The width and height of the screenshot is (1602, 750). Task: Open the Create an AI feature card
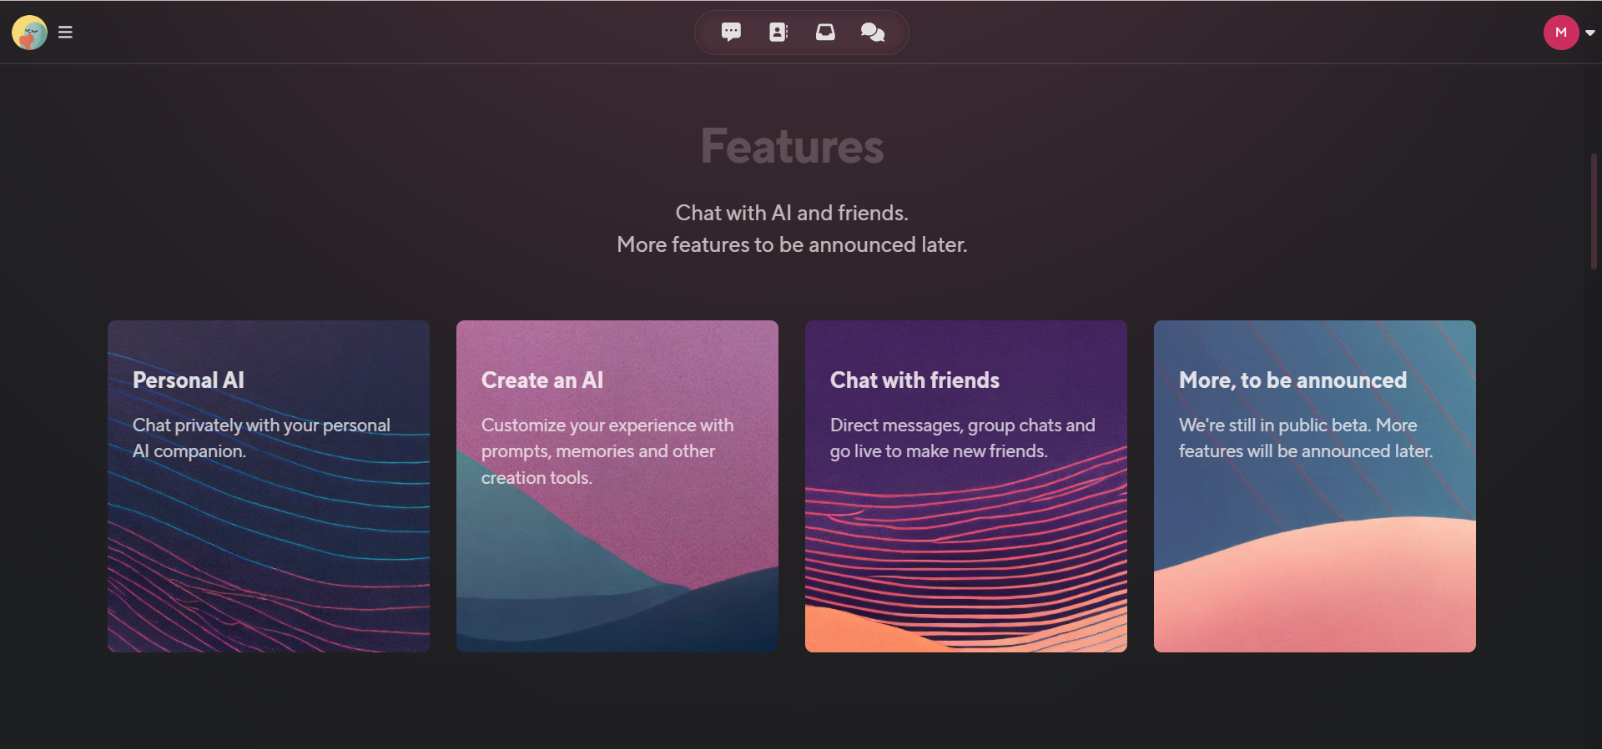(x=617, y=486)
